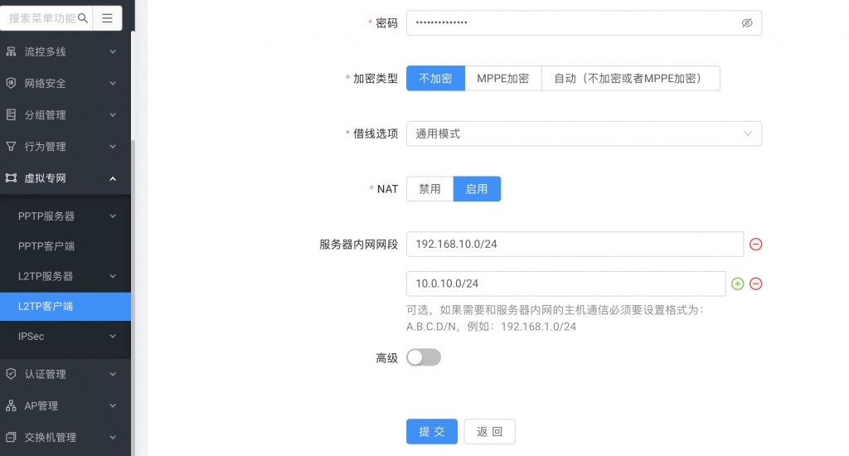Image resolution: width=849 pixels, height=456 pixels.
Task: Remove the 192.168.10.0/24 subnet row
Action: pyautogui.click(x=756, y=245)
